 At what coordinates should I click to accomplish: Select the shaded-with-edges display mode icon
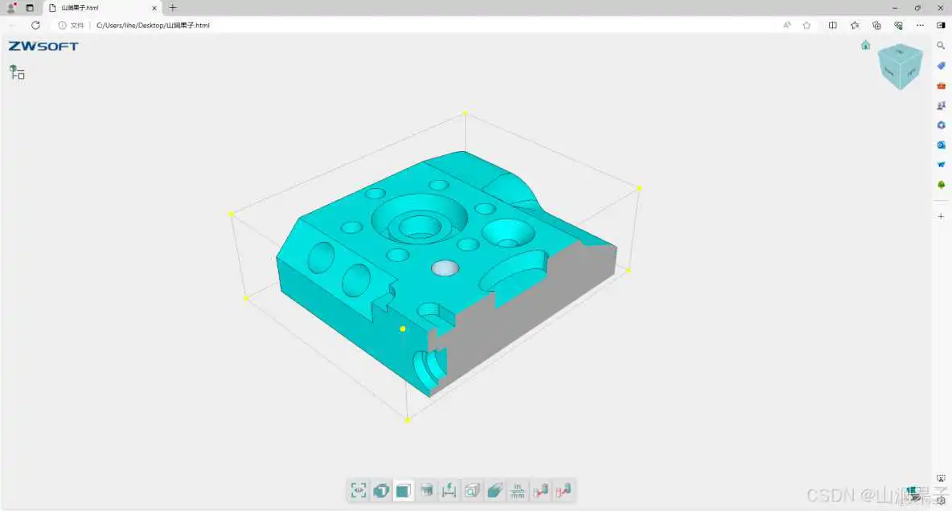pyautogui.click(x=381, y=490)
